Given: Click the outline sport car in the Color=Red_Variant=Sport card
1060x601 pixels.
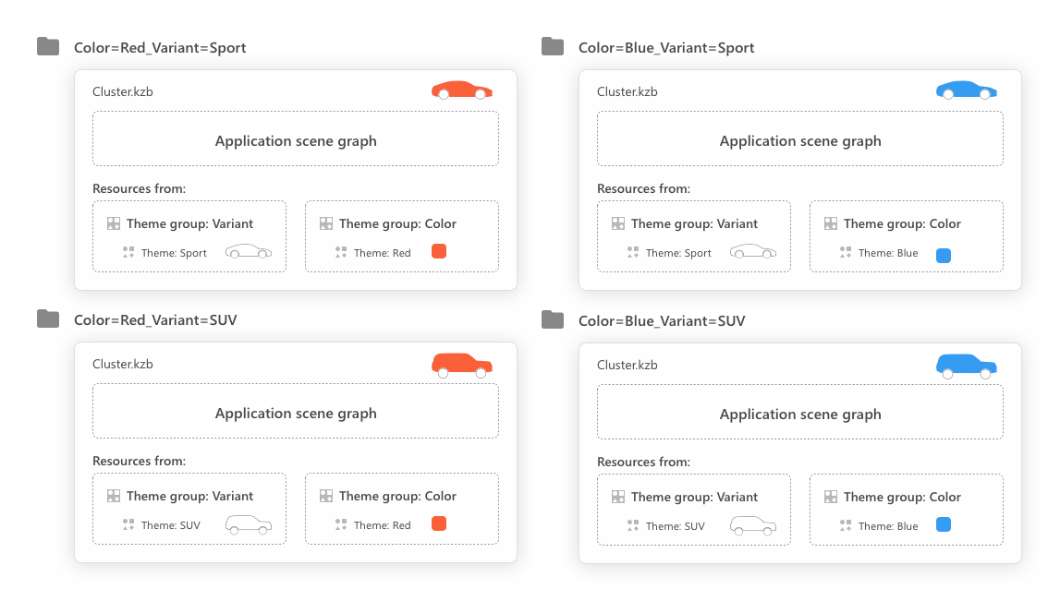Looking at the screenshot, I should pos(249,252).
